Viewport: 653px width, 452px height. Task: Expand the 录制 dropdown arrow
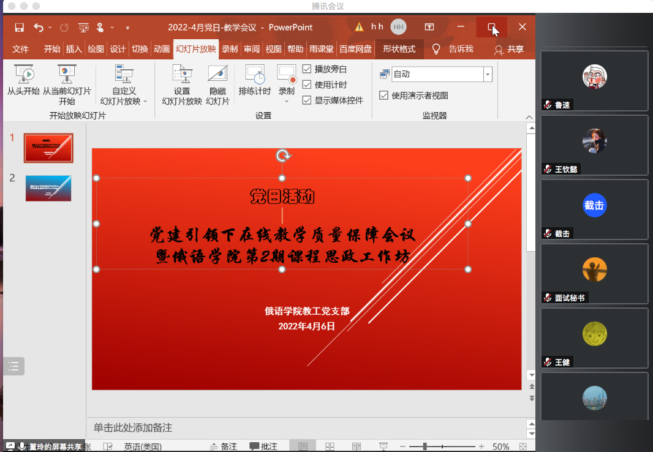[286, 101]
